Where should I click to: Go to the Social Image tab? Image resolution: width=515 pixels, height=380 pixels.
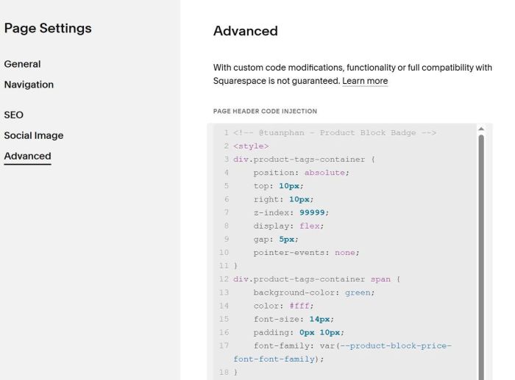[x=34, y=135]
